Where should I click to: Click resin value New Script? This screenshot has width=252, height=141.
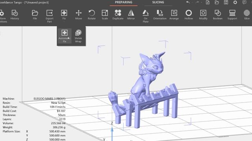coord(58,103)
